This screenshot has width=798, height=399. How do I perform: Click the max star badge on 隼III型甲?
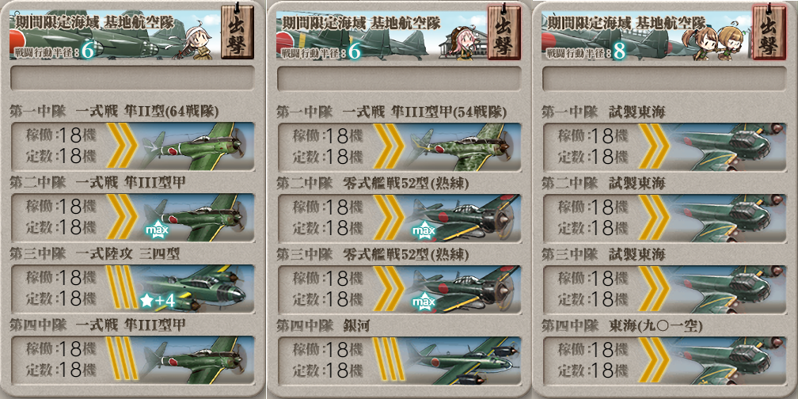(x=157, y=231)
